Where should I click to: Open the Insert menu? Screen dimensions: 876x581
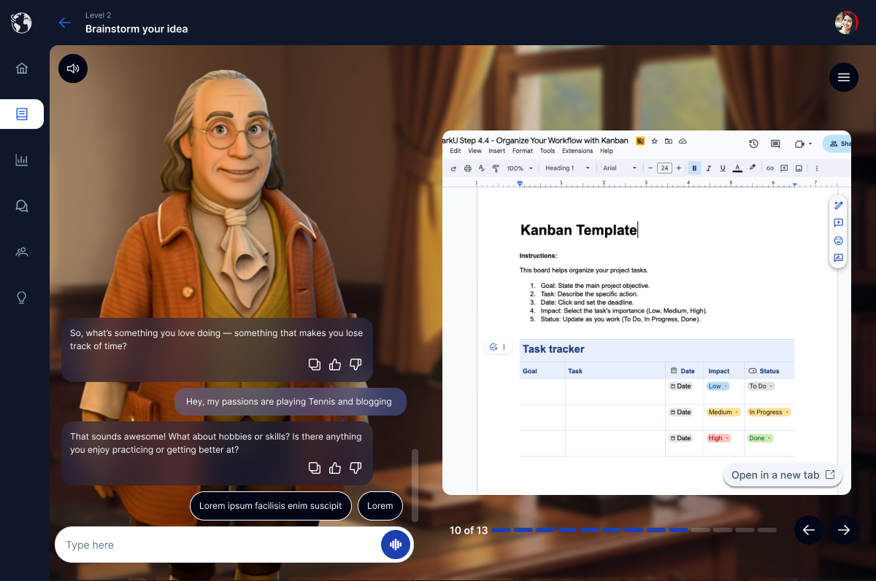(497, 151)
